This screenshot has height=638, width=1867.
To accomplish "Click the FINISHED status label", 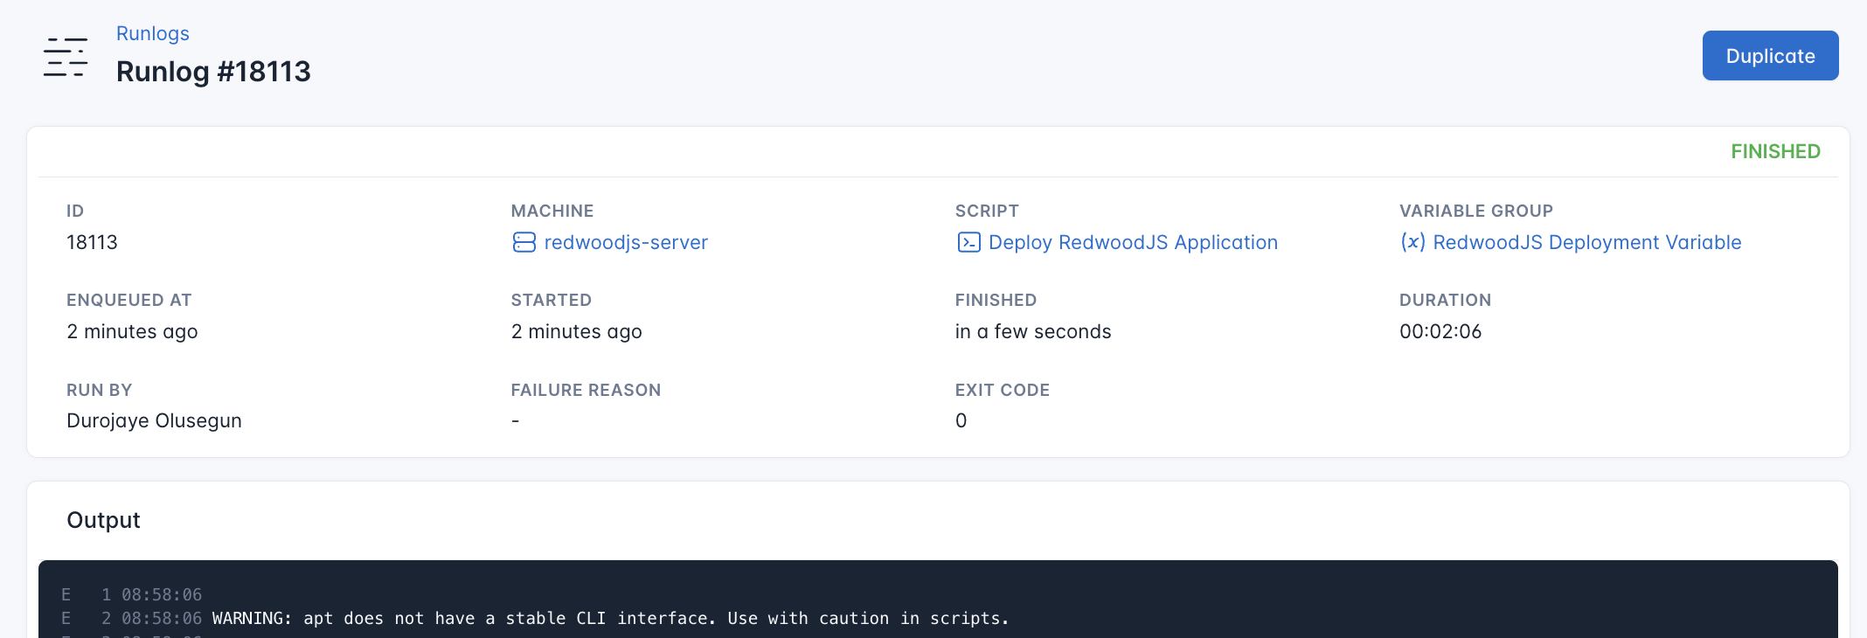I will point(1775,151).
